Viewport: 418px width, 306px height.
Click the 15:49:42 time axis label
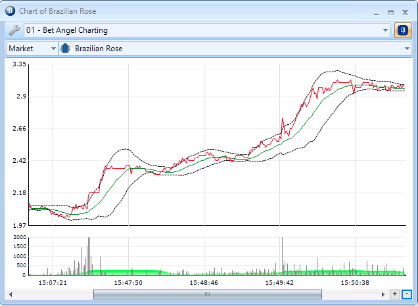279,283
